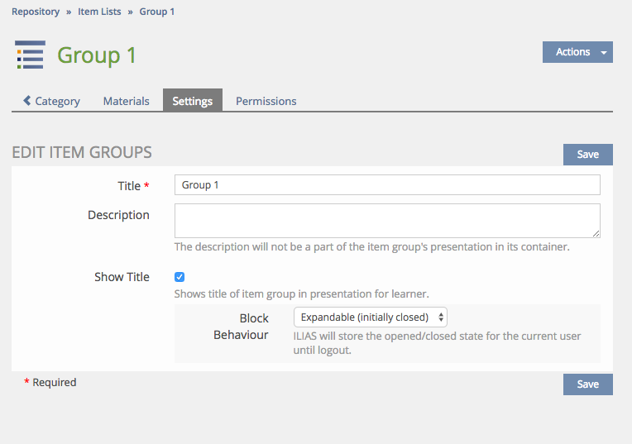Click the Show Title label
The height and width of the screenshot is (444, 632).
click(x=122, y=277)
